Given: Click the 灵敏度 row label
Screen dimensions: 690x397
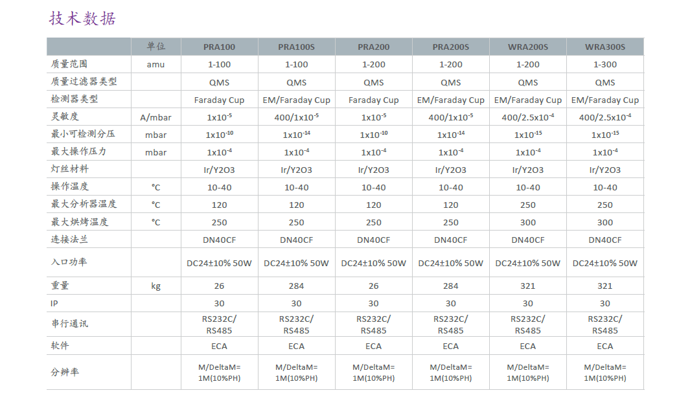Looking at the screenshot, I should pos(65,117).
